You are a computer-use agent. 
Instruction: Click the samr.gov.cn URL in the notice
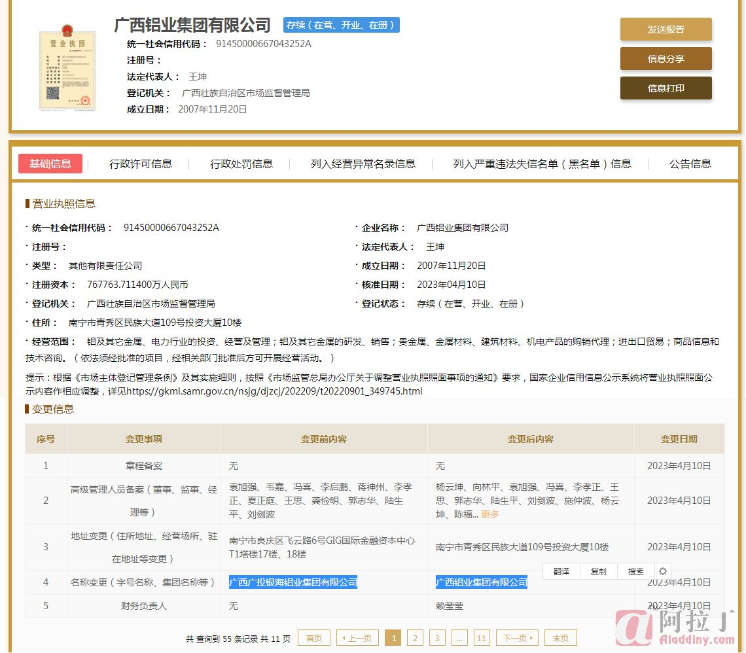tap(275, 391)
